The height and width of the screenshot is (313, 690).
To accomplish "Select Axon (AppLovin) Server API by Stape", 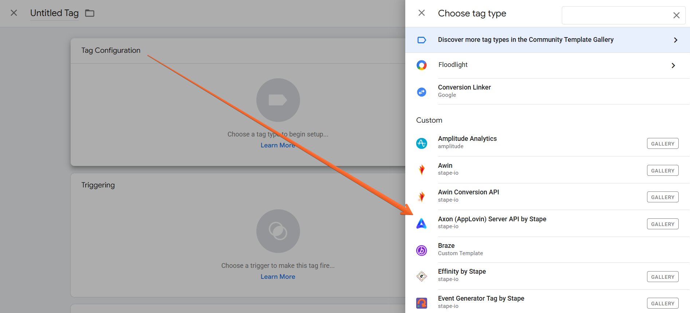I will pos(548,223).
